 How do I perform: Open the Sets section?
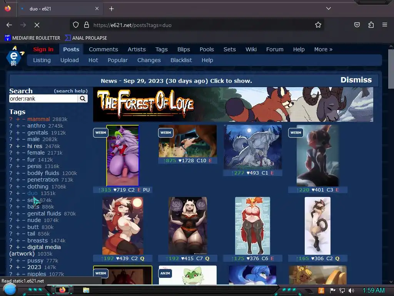point(229,49)
